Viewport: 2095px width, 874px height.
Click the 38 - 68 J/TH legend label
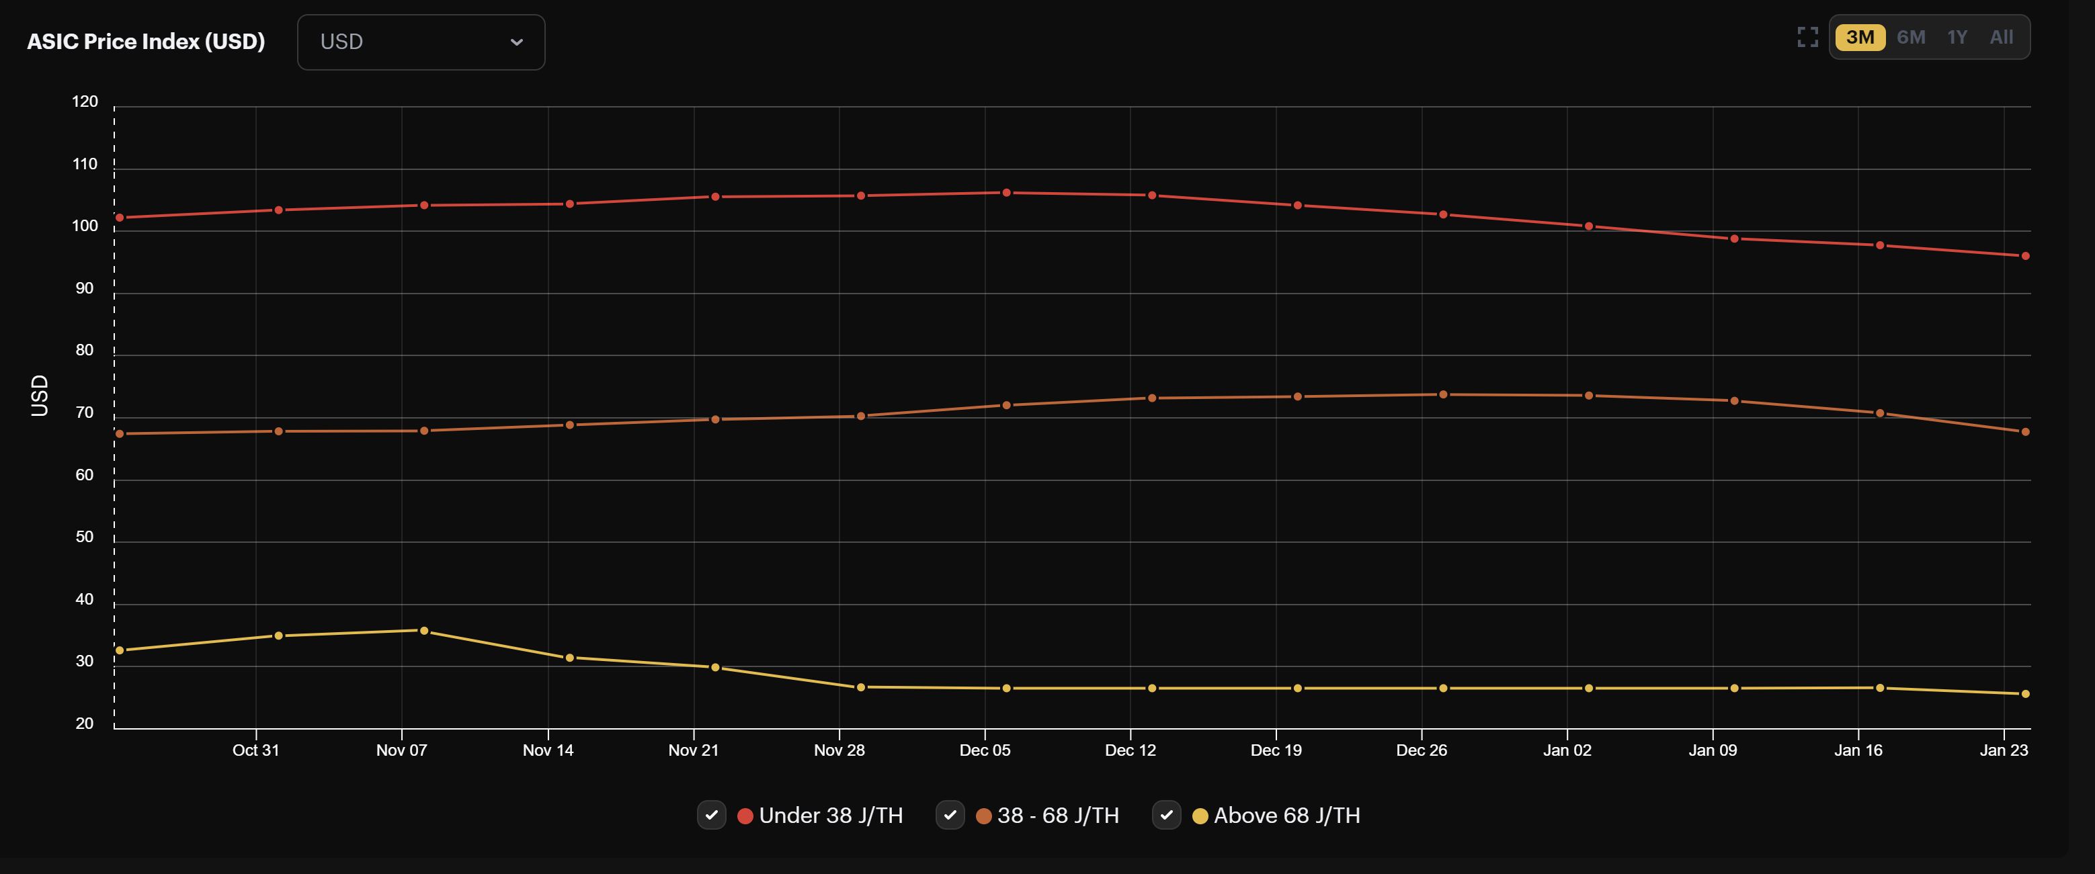[1058, 816]
